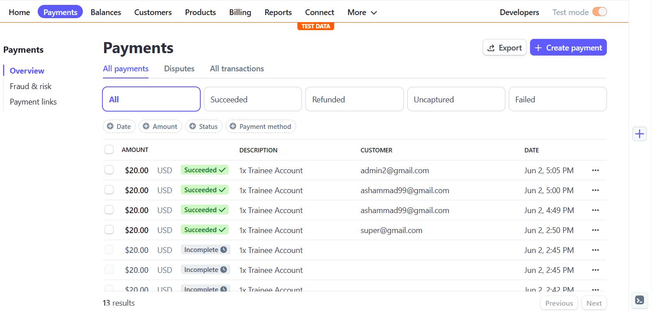The image size is (652, 311).
Task: Open Products in top navigation
Action: coord(200,12)
